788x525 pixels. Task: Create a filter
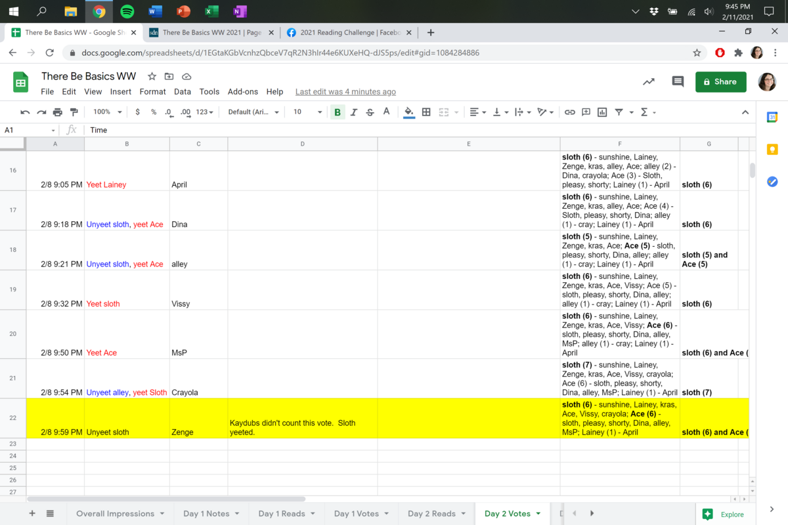(x=619, y=112)
